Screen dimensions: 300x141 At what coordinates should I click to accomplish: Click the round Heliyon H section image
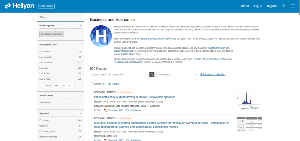100,36
